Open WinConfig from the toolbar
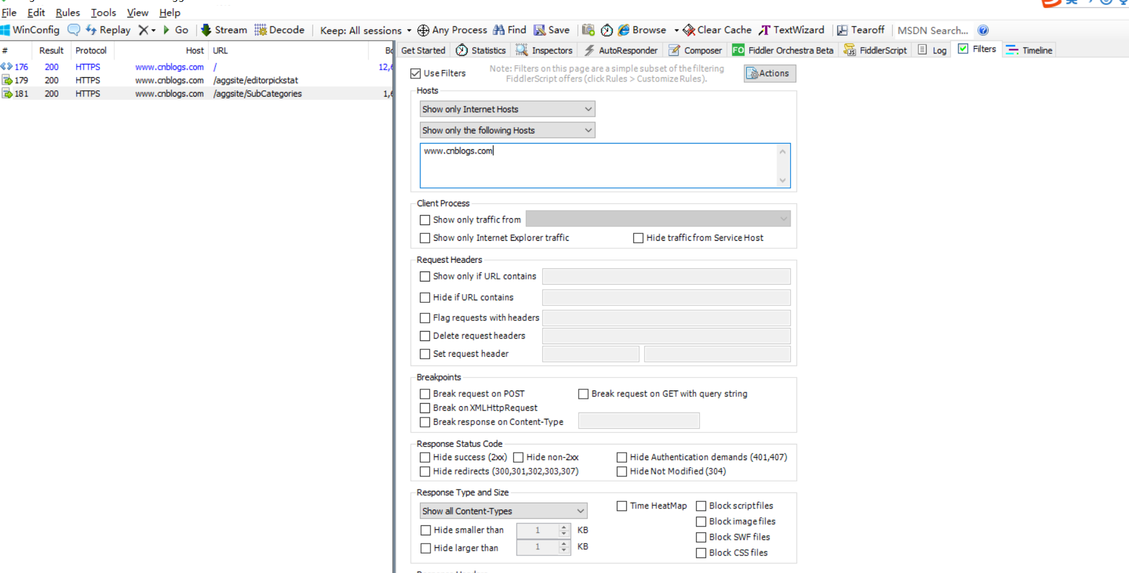Image resolution: width=1129 pixels, height=573 pixels. 30,30
